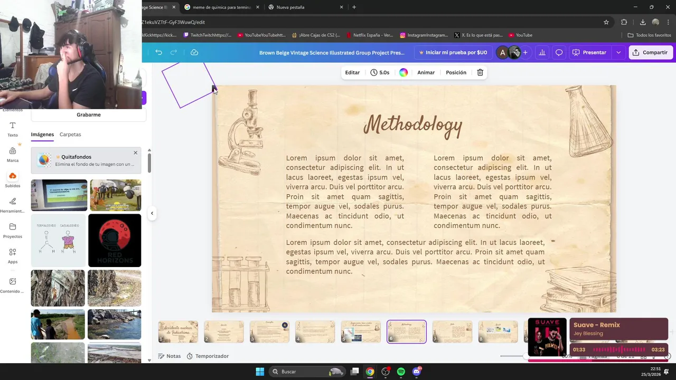Seek within the Suave Remix waveform
Screen dimensions: 676x380
(x=618, y=349)
